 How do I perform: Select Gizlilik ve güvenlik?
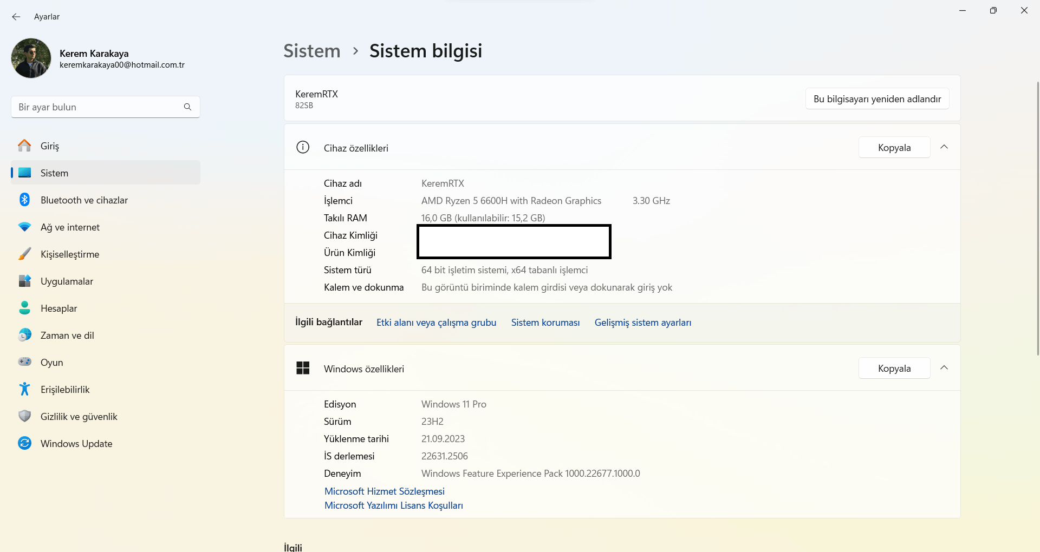coord(106,416)
